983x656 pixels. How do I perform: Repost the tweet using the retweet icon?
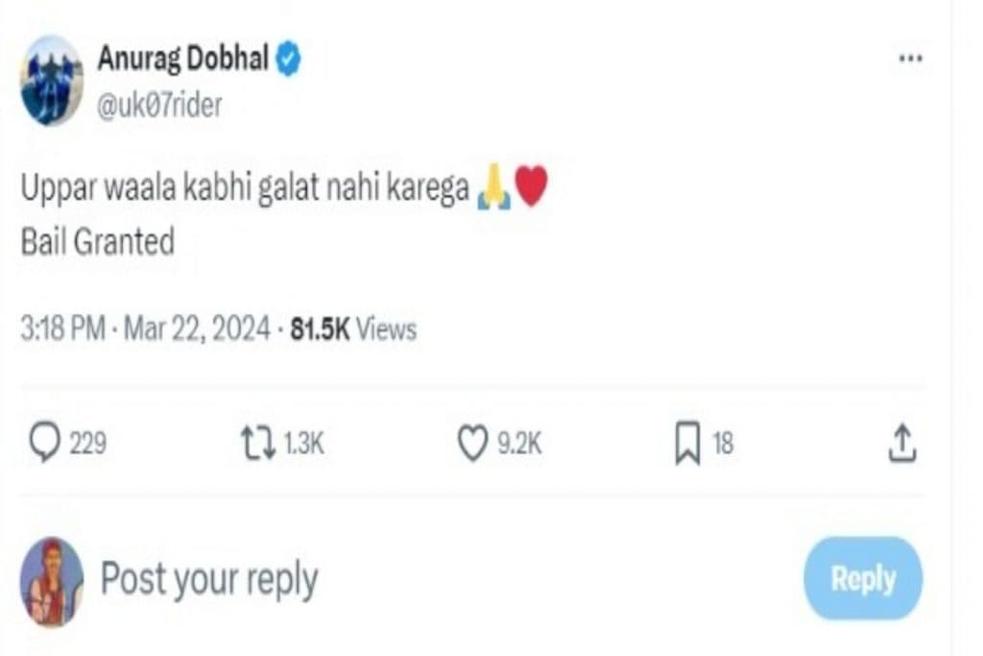257,444
